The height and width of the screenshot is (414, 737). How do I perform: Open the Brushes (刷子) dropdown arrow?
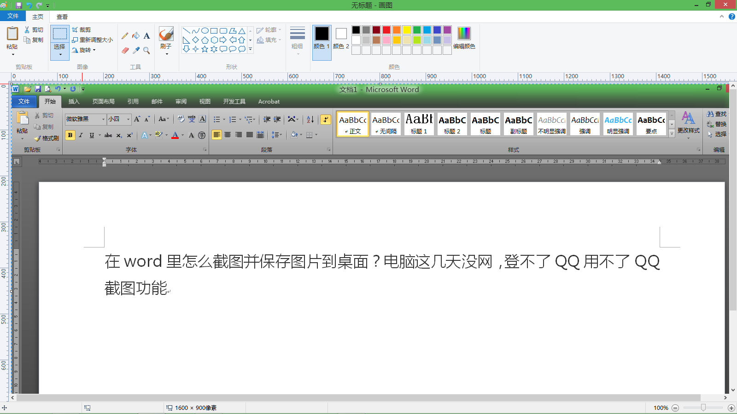point(166,54)
